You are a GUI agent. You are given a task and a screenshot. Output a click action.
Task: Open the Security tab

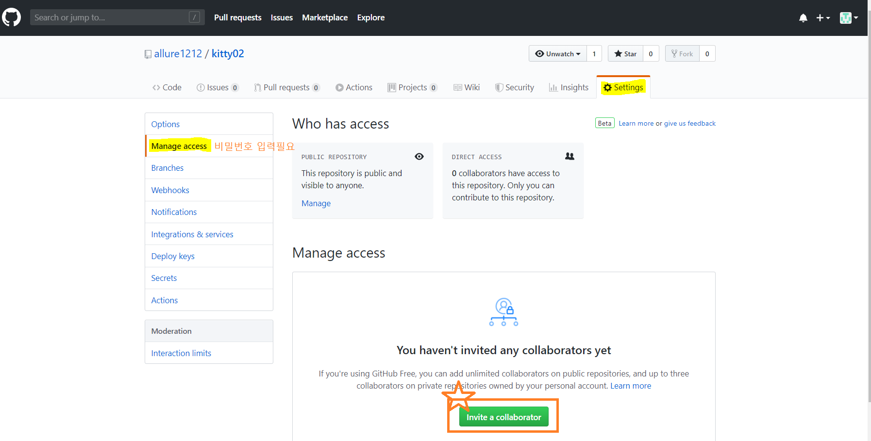click(x=515, y=87)
